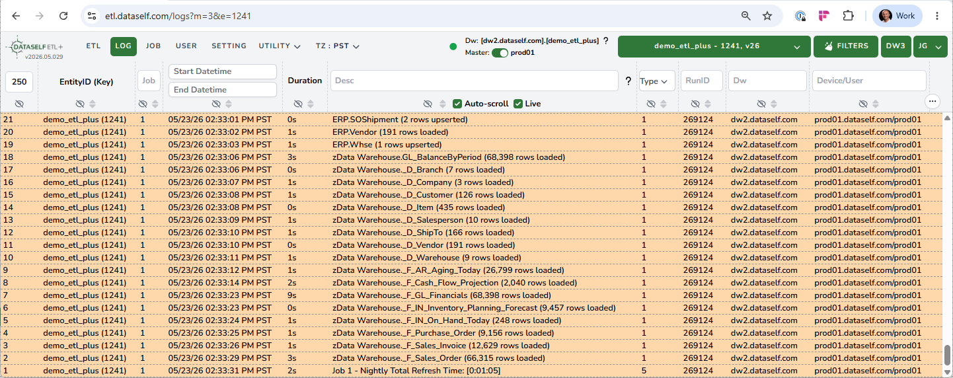This screenshot has height=378, width=953.
Task: Sort by the RunID column arrows
Action: (708, 104)
